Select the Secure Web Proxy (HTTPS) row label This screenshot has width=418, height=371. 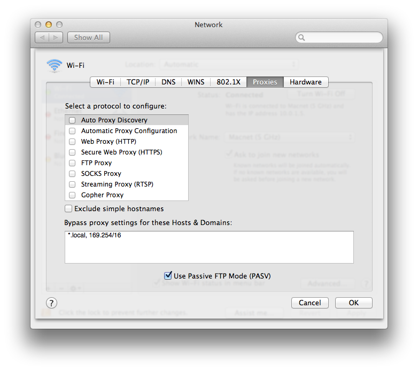[121, 152]
